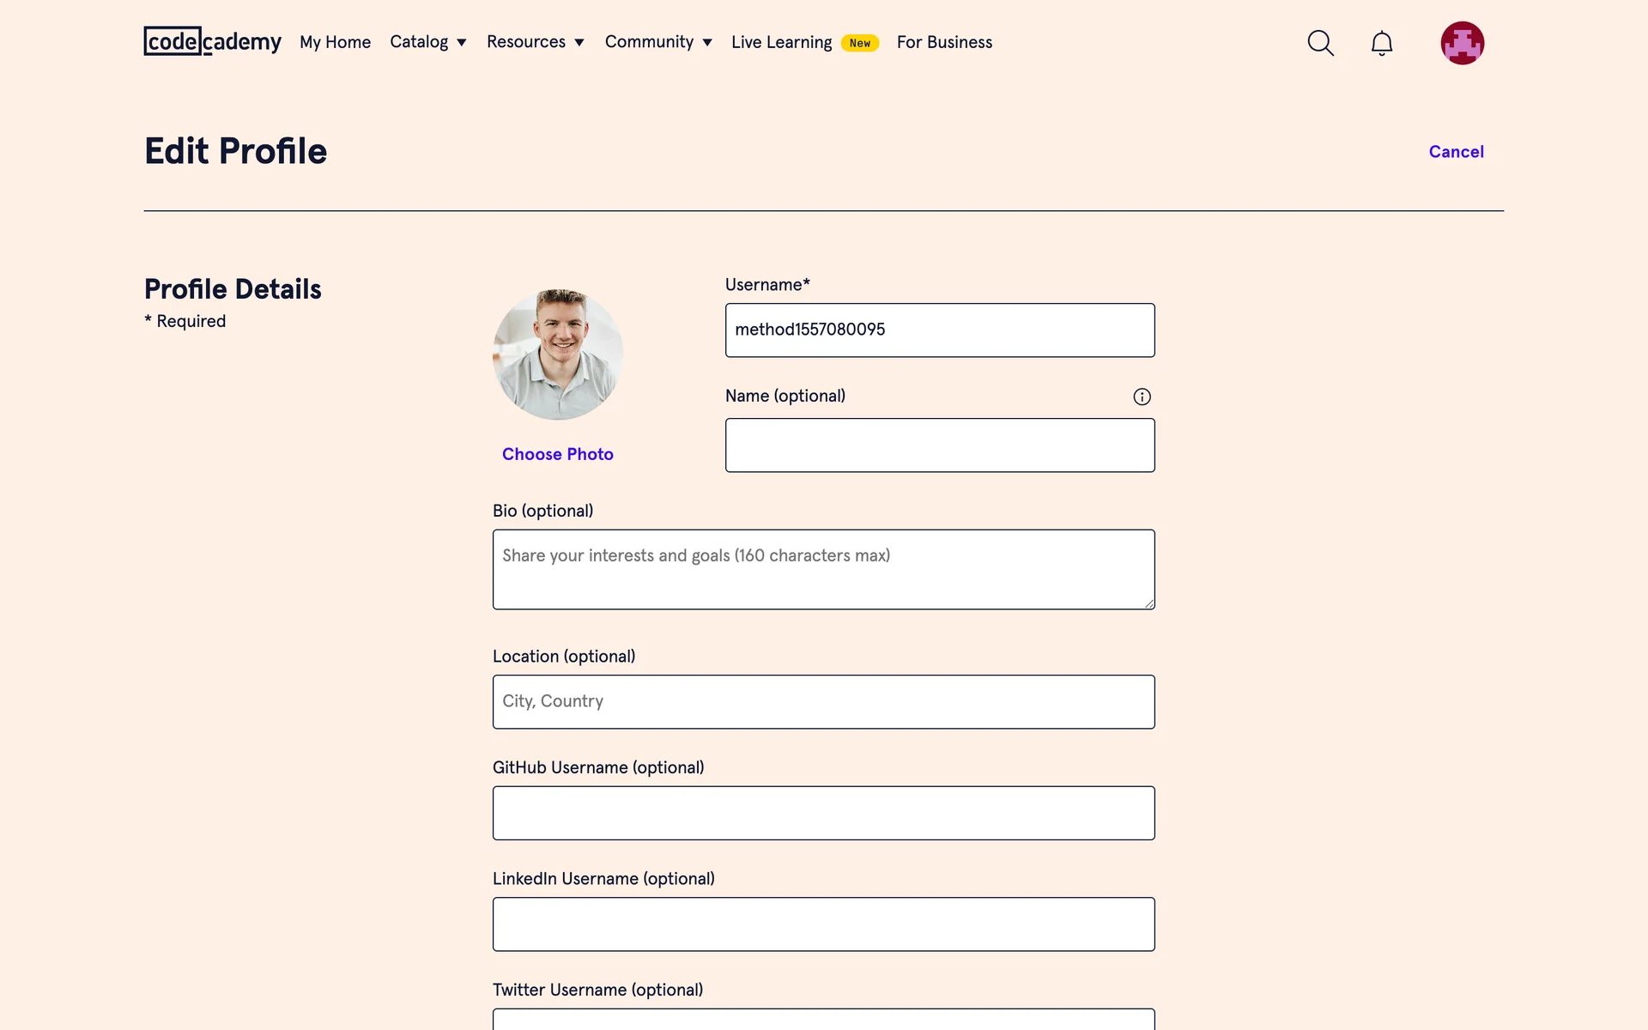This screenshot has height=1030, width=1648.
Task: Click the Codecademy logo
Action: tap(212, 41)
